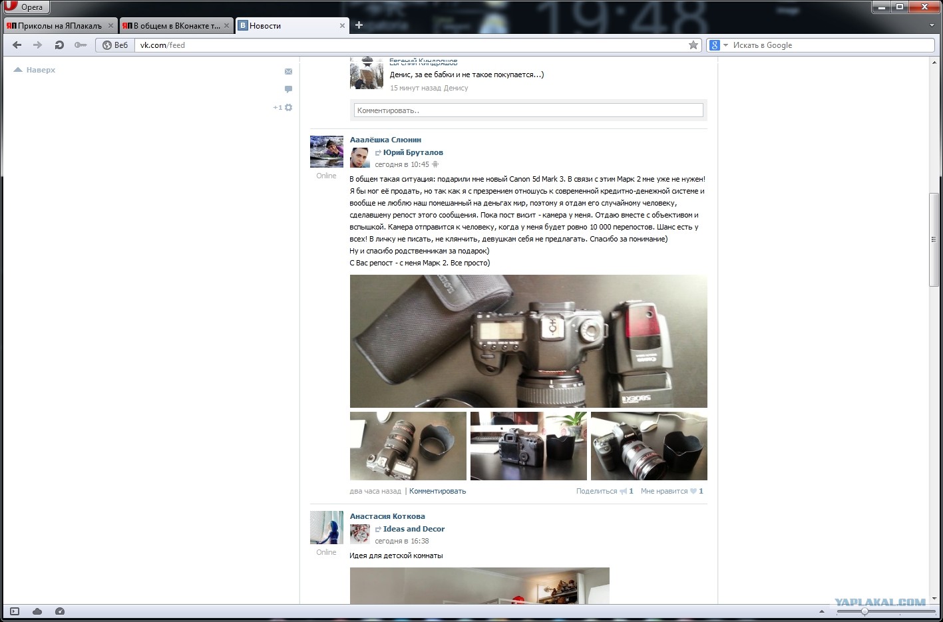Click the scrollbar down arrow
Screen dimensions: 943x622
(934, 599)
